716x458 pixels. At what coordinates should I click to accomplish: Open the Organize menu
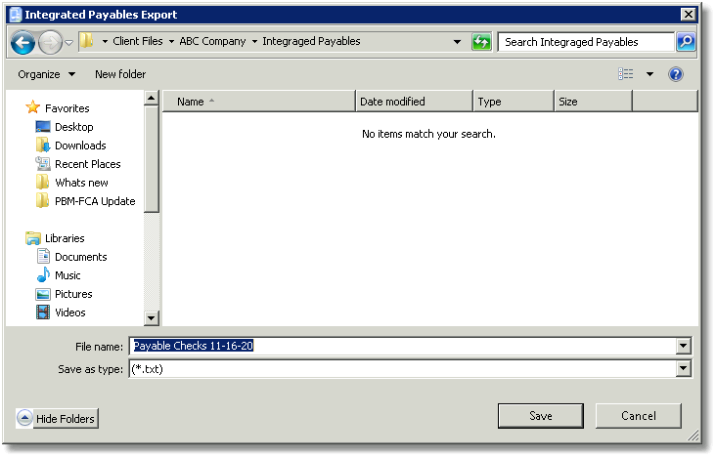46,74
